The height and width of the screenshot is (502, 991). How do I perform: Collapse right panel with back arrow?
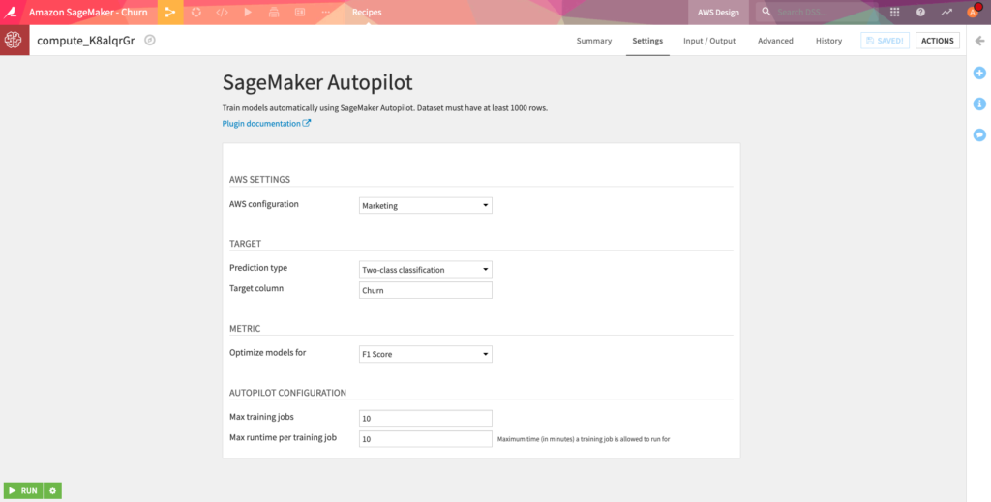click(979, 41)
